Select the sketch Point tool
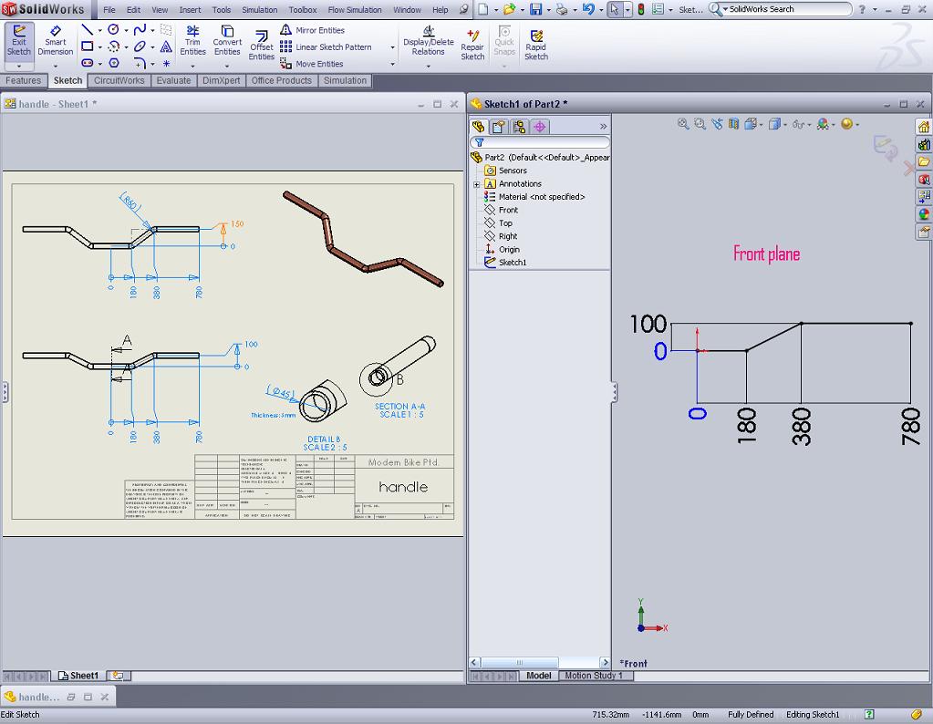This screenshot has width=933, height=724. point(166,63)
